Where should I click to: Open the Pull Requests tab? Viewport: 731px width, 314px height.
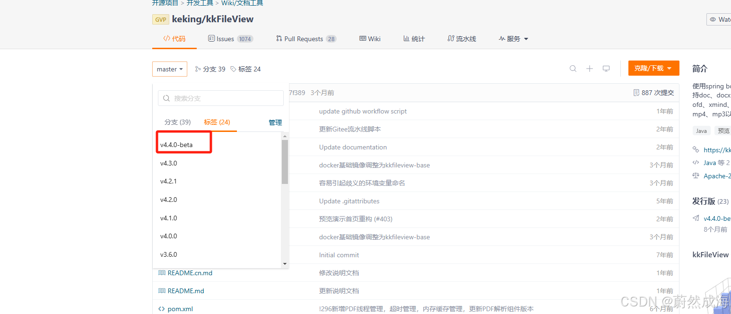tap(306, 39)
